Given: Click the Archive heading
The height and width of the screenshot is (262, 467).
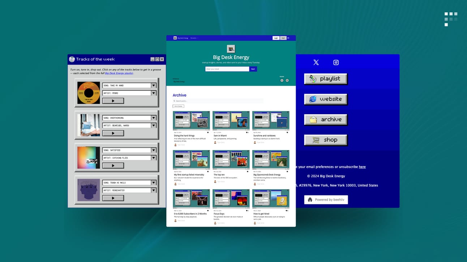Looking at the screenshot, I should point(180,95).
